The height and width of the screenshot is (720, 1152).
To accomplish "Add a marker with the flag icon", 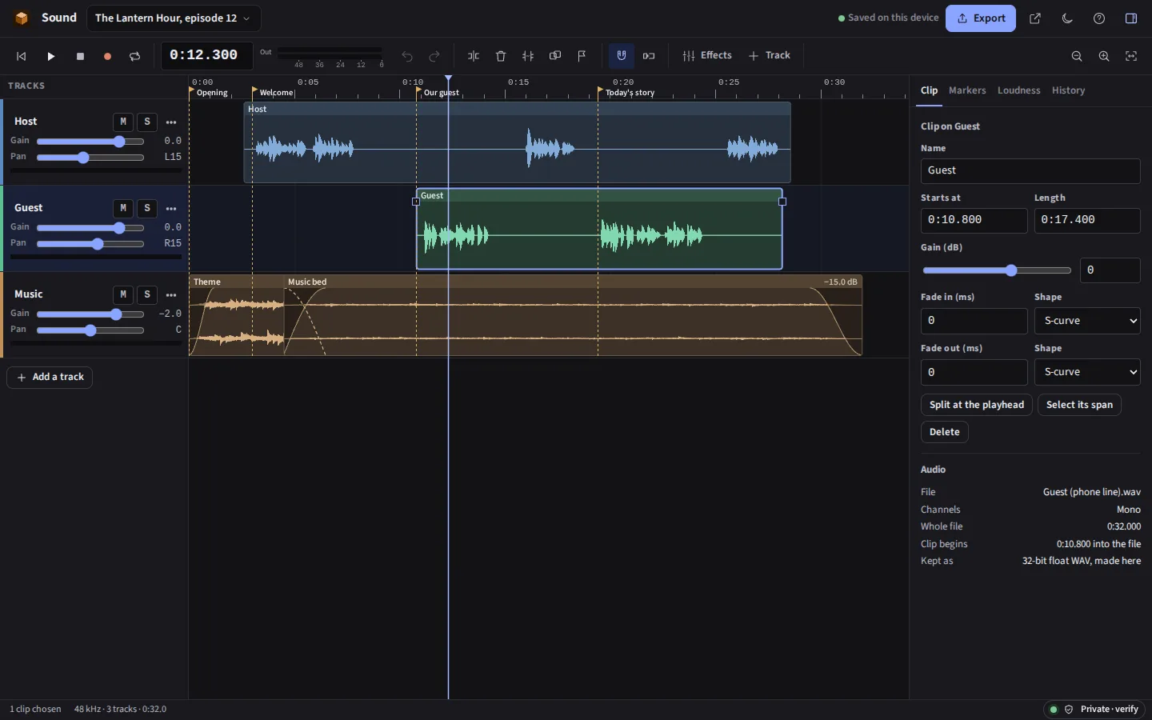I will (x=582, y=56).
